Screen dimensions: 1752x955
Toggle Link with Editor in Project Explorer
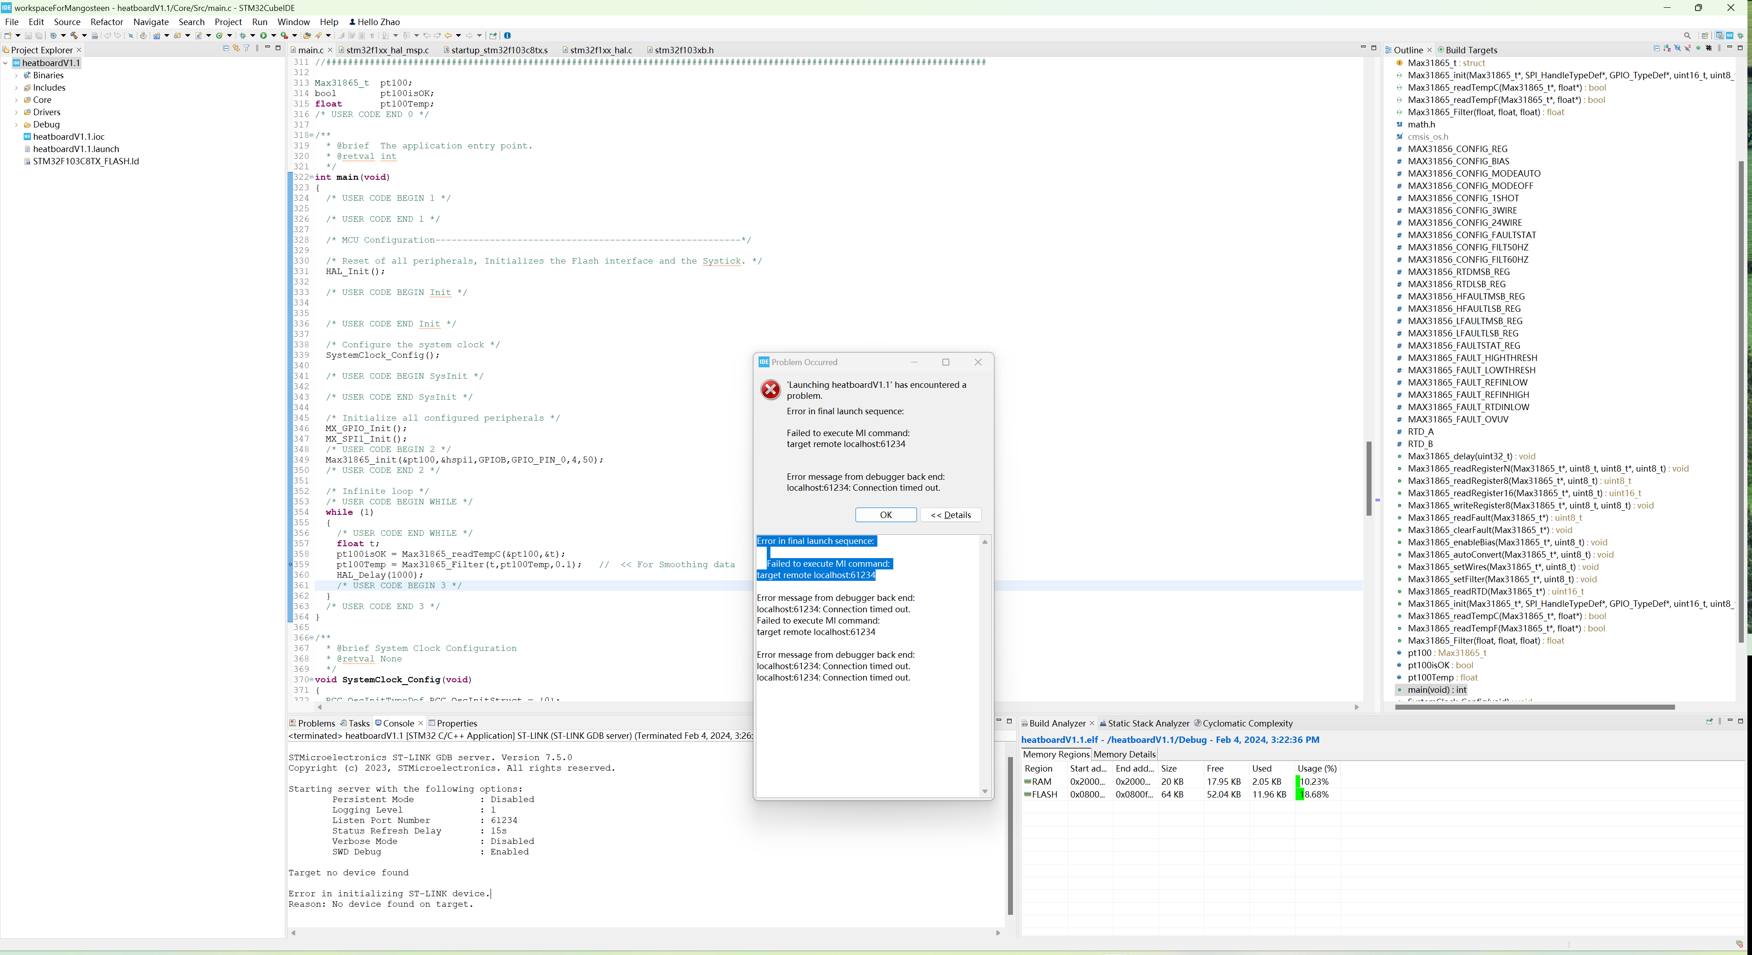click(236, 48)
